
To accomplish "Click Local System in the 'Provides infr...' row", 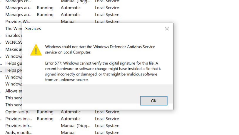I will 107,126.
